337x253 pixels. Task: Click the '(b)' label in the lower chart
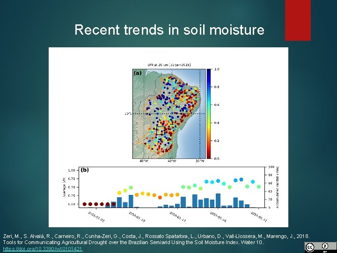point(85,170)
